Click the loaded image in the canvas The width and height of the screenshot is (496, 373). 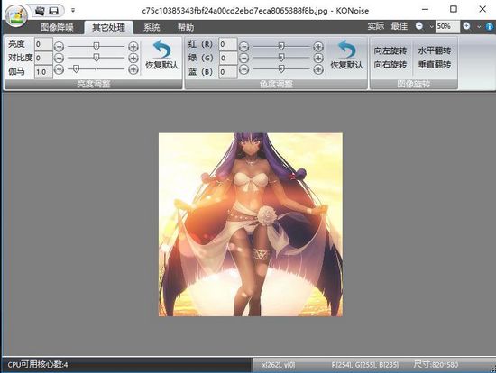[250, 224]
